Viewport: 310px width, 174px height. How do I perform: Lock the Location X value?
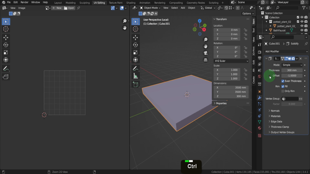click(245, 30)
